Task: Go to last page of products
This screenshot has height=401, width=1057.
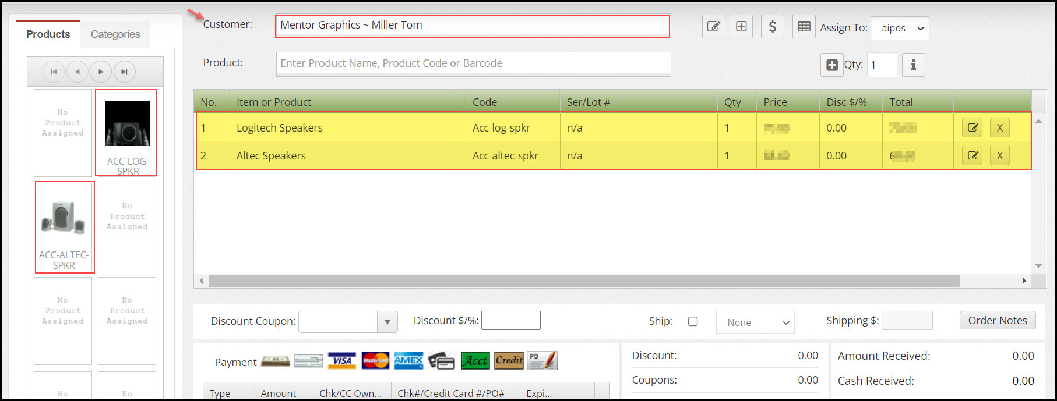Action: pyautogui.click(x=124, y=72)
